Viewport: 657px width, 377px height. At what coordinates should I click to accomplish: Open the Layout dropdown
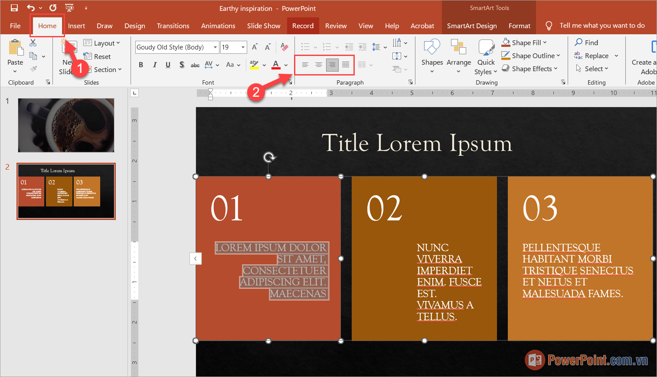(x=101, y=43)
